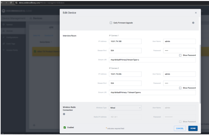209x135 pixels.
Task: Click the Wireless Radio Connection label
Action: (x=69, y=109)
